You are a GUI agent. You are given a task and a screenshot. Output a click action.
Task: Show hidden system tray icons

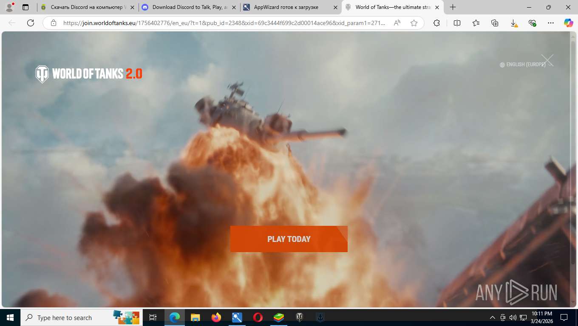[493, 318]
